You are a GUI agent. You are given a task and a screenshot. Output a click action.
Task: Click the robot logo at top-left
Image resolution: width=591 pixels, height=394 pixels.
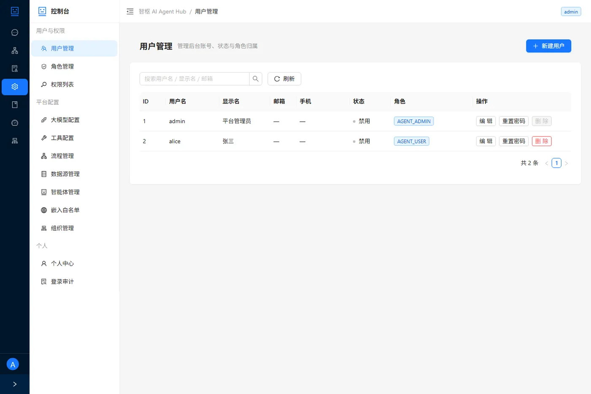tap(15, 11)
